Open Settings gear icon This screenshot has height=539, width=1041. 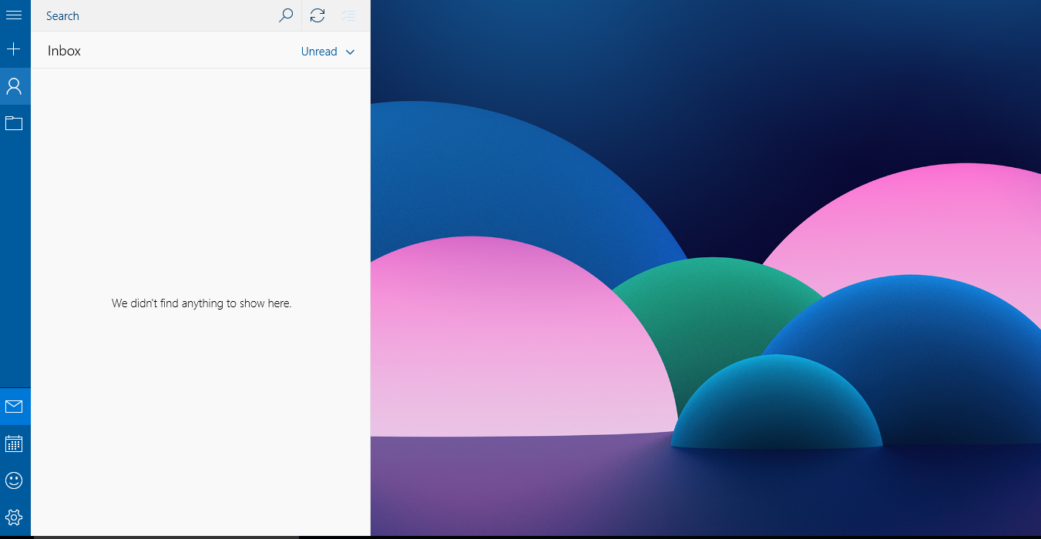14,517
